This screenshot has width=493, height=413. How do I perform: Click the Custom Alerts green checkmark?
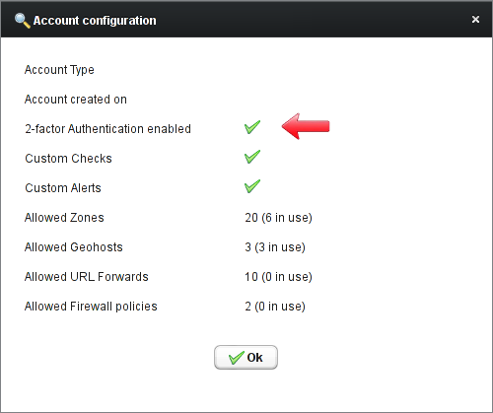[252, 186]
